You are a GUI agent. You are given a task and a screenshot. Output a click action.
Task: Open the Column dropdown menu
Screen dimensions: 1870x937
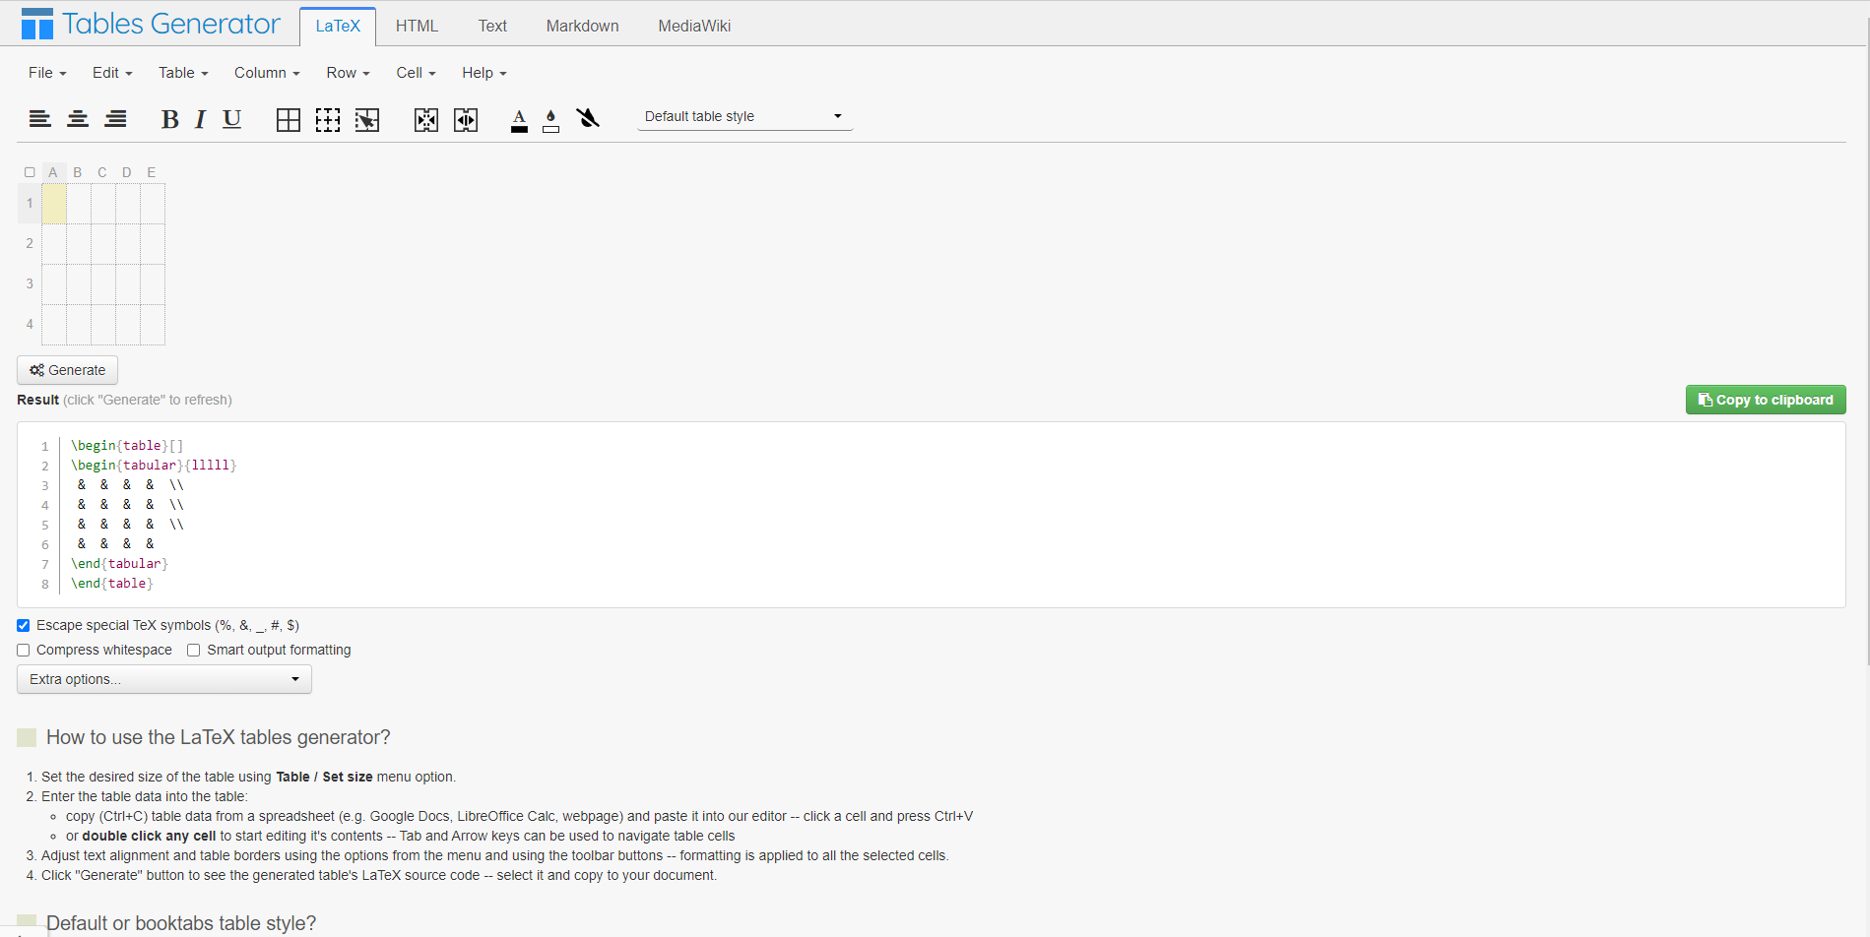(266, 73)
